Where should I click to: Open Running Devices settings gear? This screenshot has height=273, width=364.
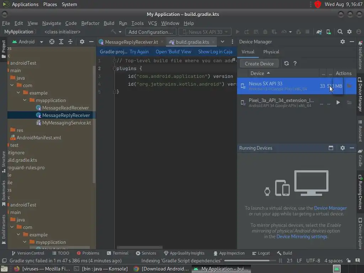[343, 148]
